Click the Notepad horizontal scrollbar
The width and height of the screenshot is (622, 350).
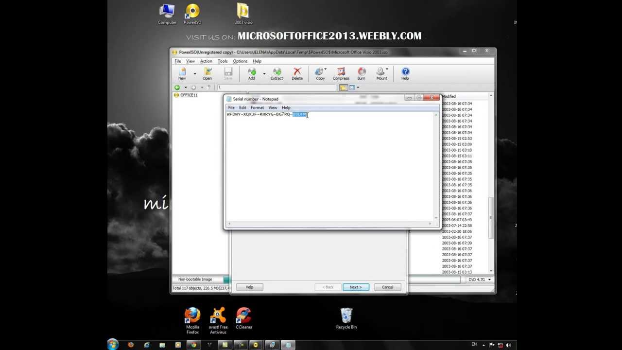[329, 224]
